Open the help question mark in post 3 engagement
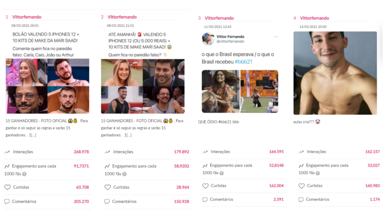This screenshot has height=219, width=390. point(222,173)
